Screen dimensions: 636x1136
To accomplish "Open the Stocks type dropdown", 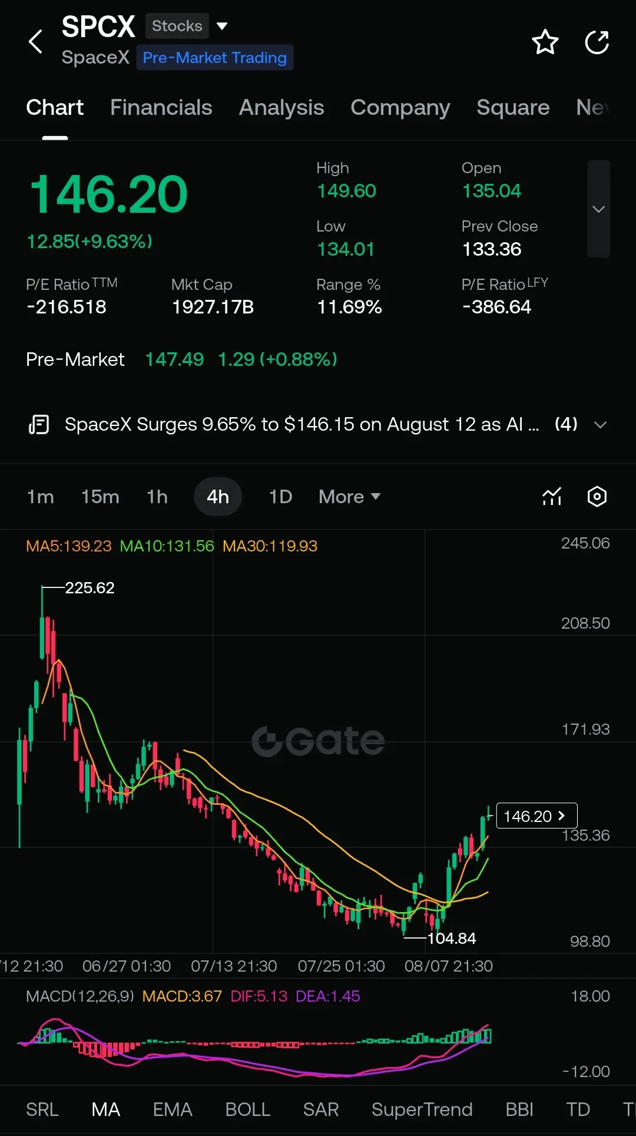I will click(187, 26).
